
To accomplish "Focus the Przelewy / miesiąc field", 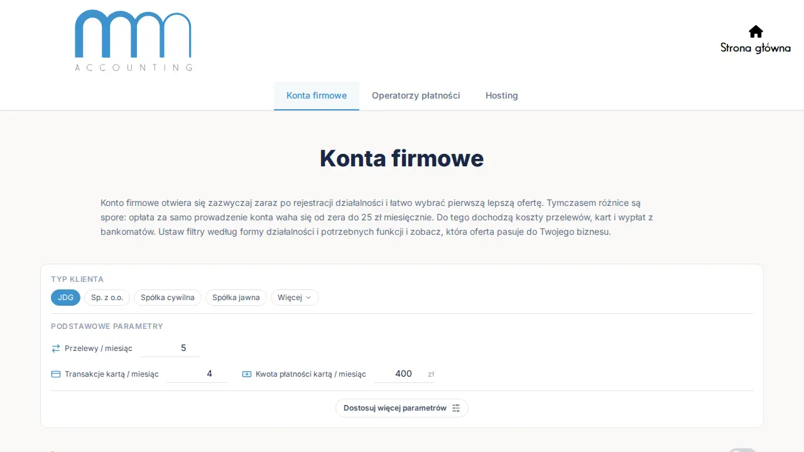I will pos(170,348).
